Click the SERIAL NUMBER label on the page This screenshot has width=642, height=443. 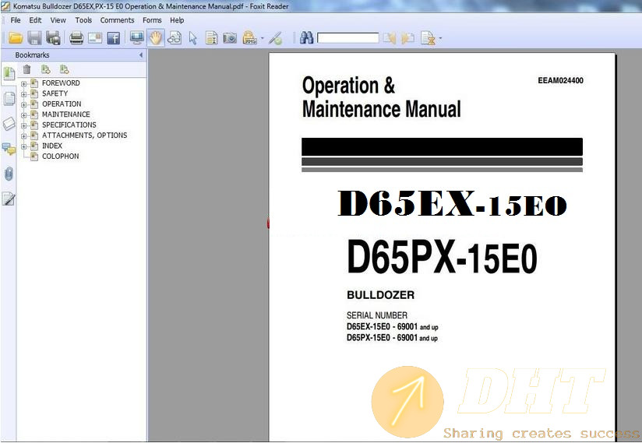point(376,315)
